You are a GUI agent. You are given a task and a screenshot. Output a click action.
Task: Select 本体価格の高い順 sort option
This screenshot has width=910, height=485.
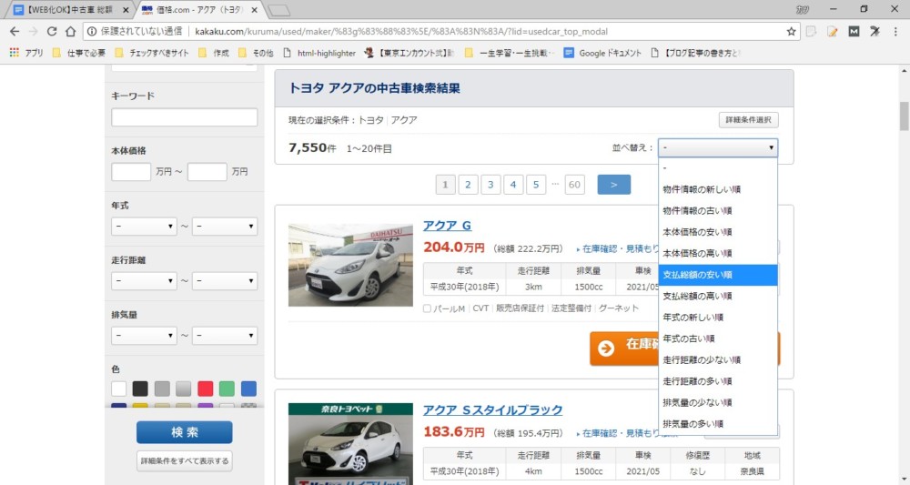coord(718,254)
